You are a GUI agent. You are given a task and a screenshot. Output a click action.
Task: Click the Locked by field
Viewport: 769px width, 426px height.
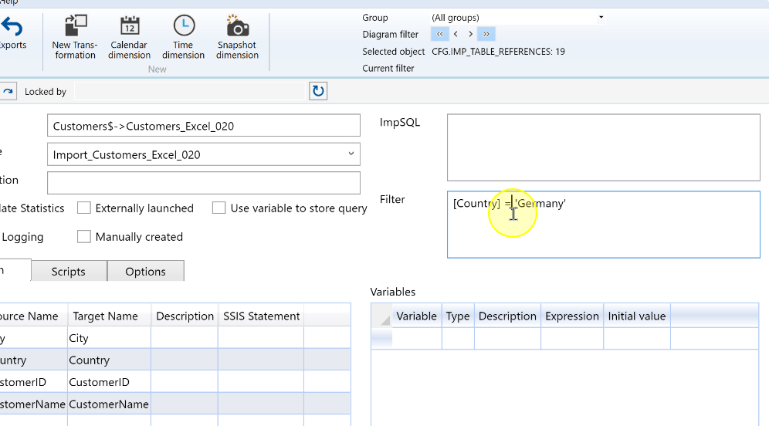click(190, 91)
